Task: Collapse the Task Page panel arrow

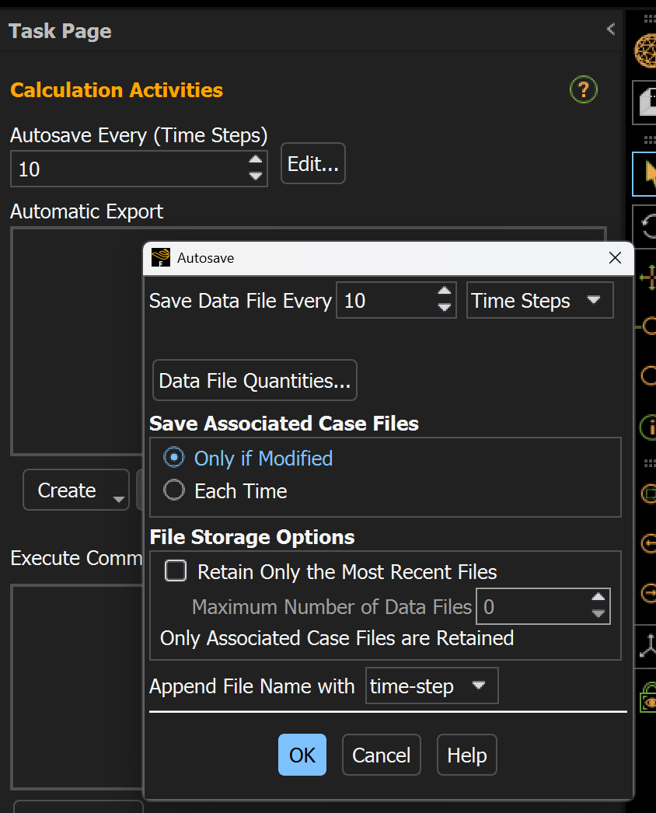Action: coord(611,30)
